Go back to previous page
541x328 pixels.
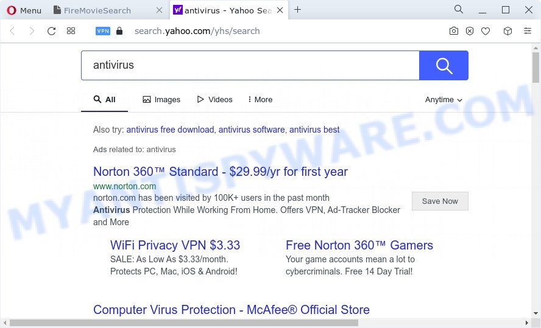coord(12,31)
